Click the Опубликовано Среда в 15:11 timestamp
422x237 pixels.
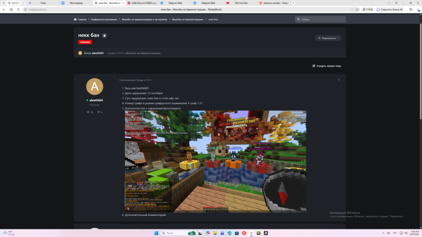[x=135, y=80]
